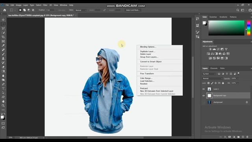Open the Opacity slider dropdown
252x142 pixels.
coord(238,78)
